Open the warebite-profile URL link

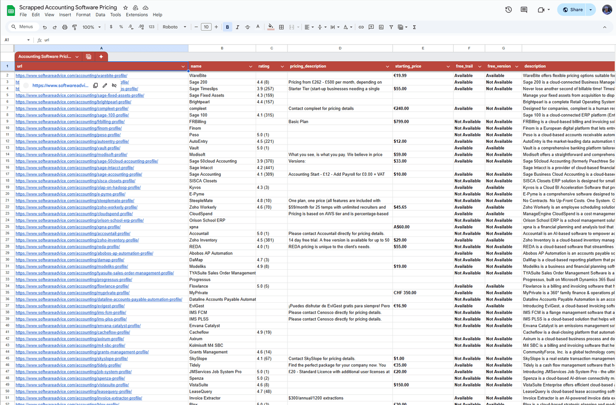[x=71, y=76]
